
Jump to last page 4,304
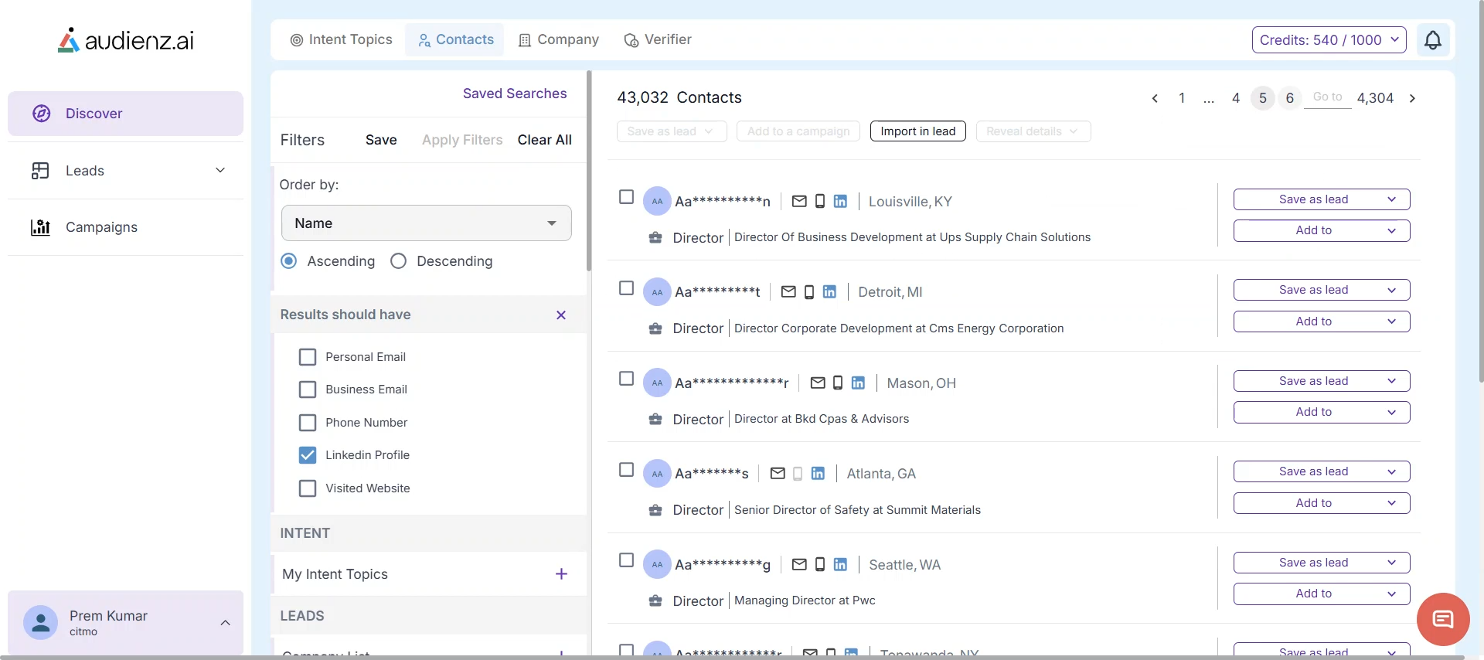click(x=1376, y=98)
